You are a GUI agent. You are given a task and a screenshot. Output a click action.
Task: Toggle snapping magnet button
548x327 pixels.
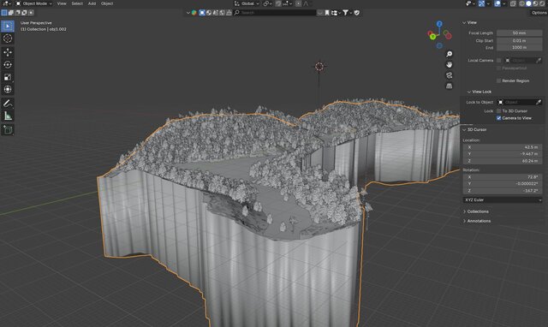[x=278, y=3]
